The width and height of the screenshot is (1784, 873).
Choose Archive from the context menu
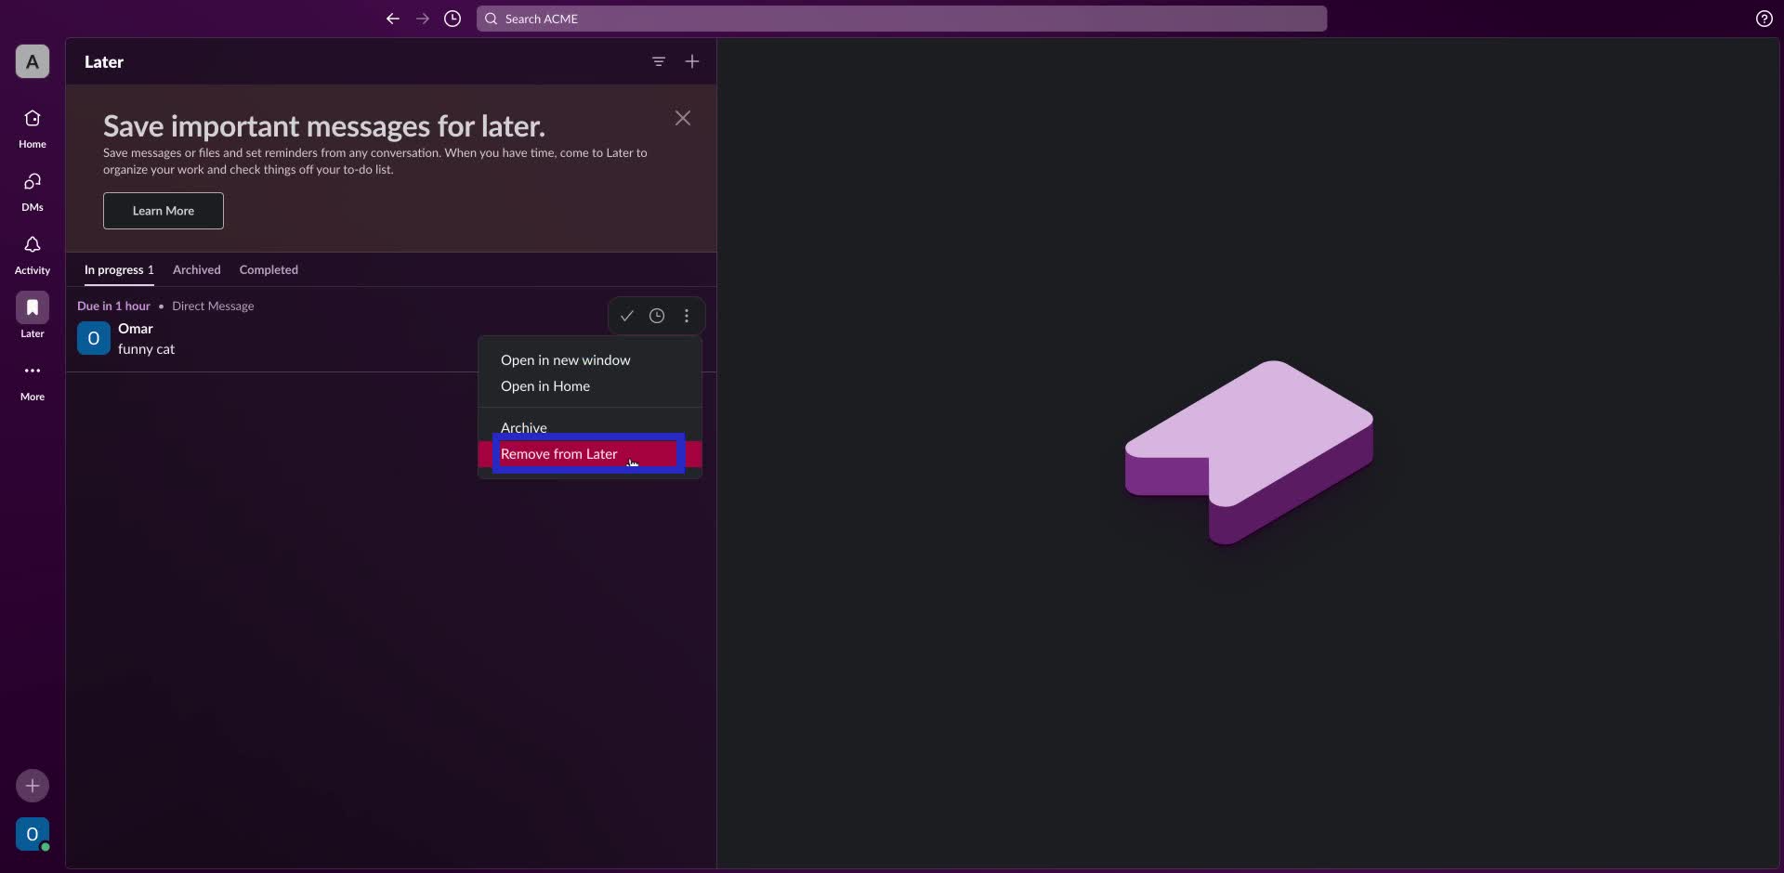(x=524, y=428)
